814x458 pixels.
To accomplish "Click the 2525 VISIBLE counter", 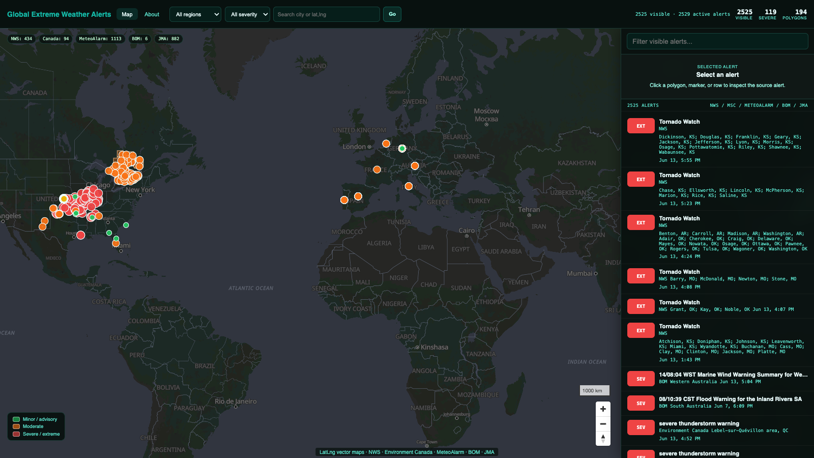I will [744, 14].
